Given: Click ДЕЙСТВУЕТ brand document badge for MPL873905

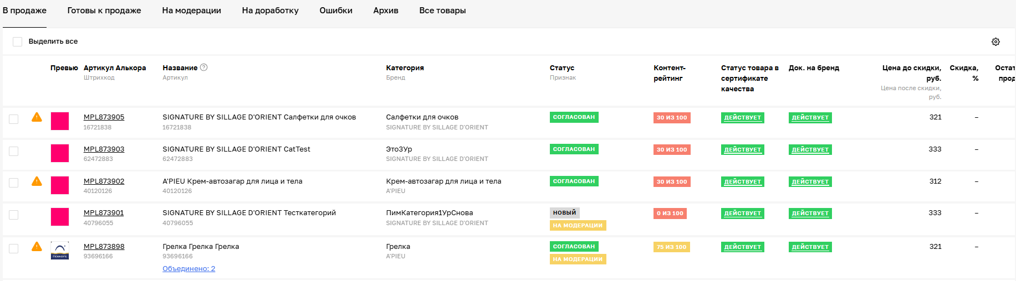Looking at the screenshot, I should 810,117.
